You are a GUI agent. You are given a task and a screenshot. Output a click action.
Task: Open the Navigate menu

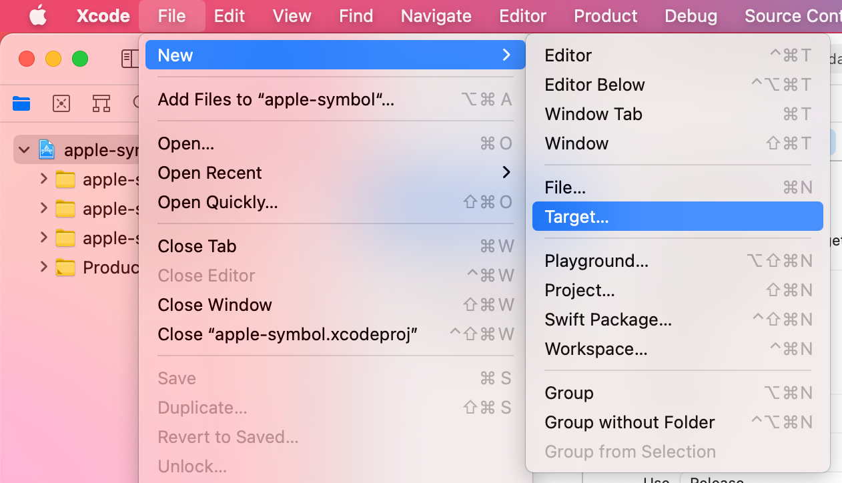coord(436,16)
